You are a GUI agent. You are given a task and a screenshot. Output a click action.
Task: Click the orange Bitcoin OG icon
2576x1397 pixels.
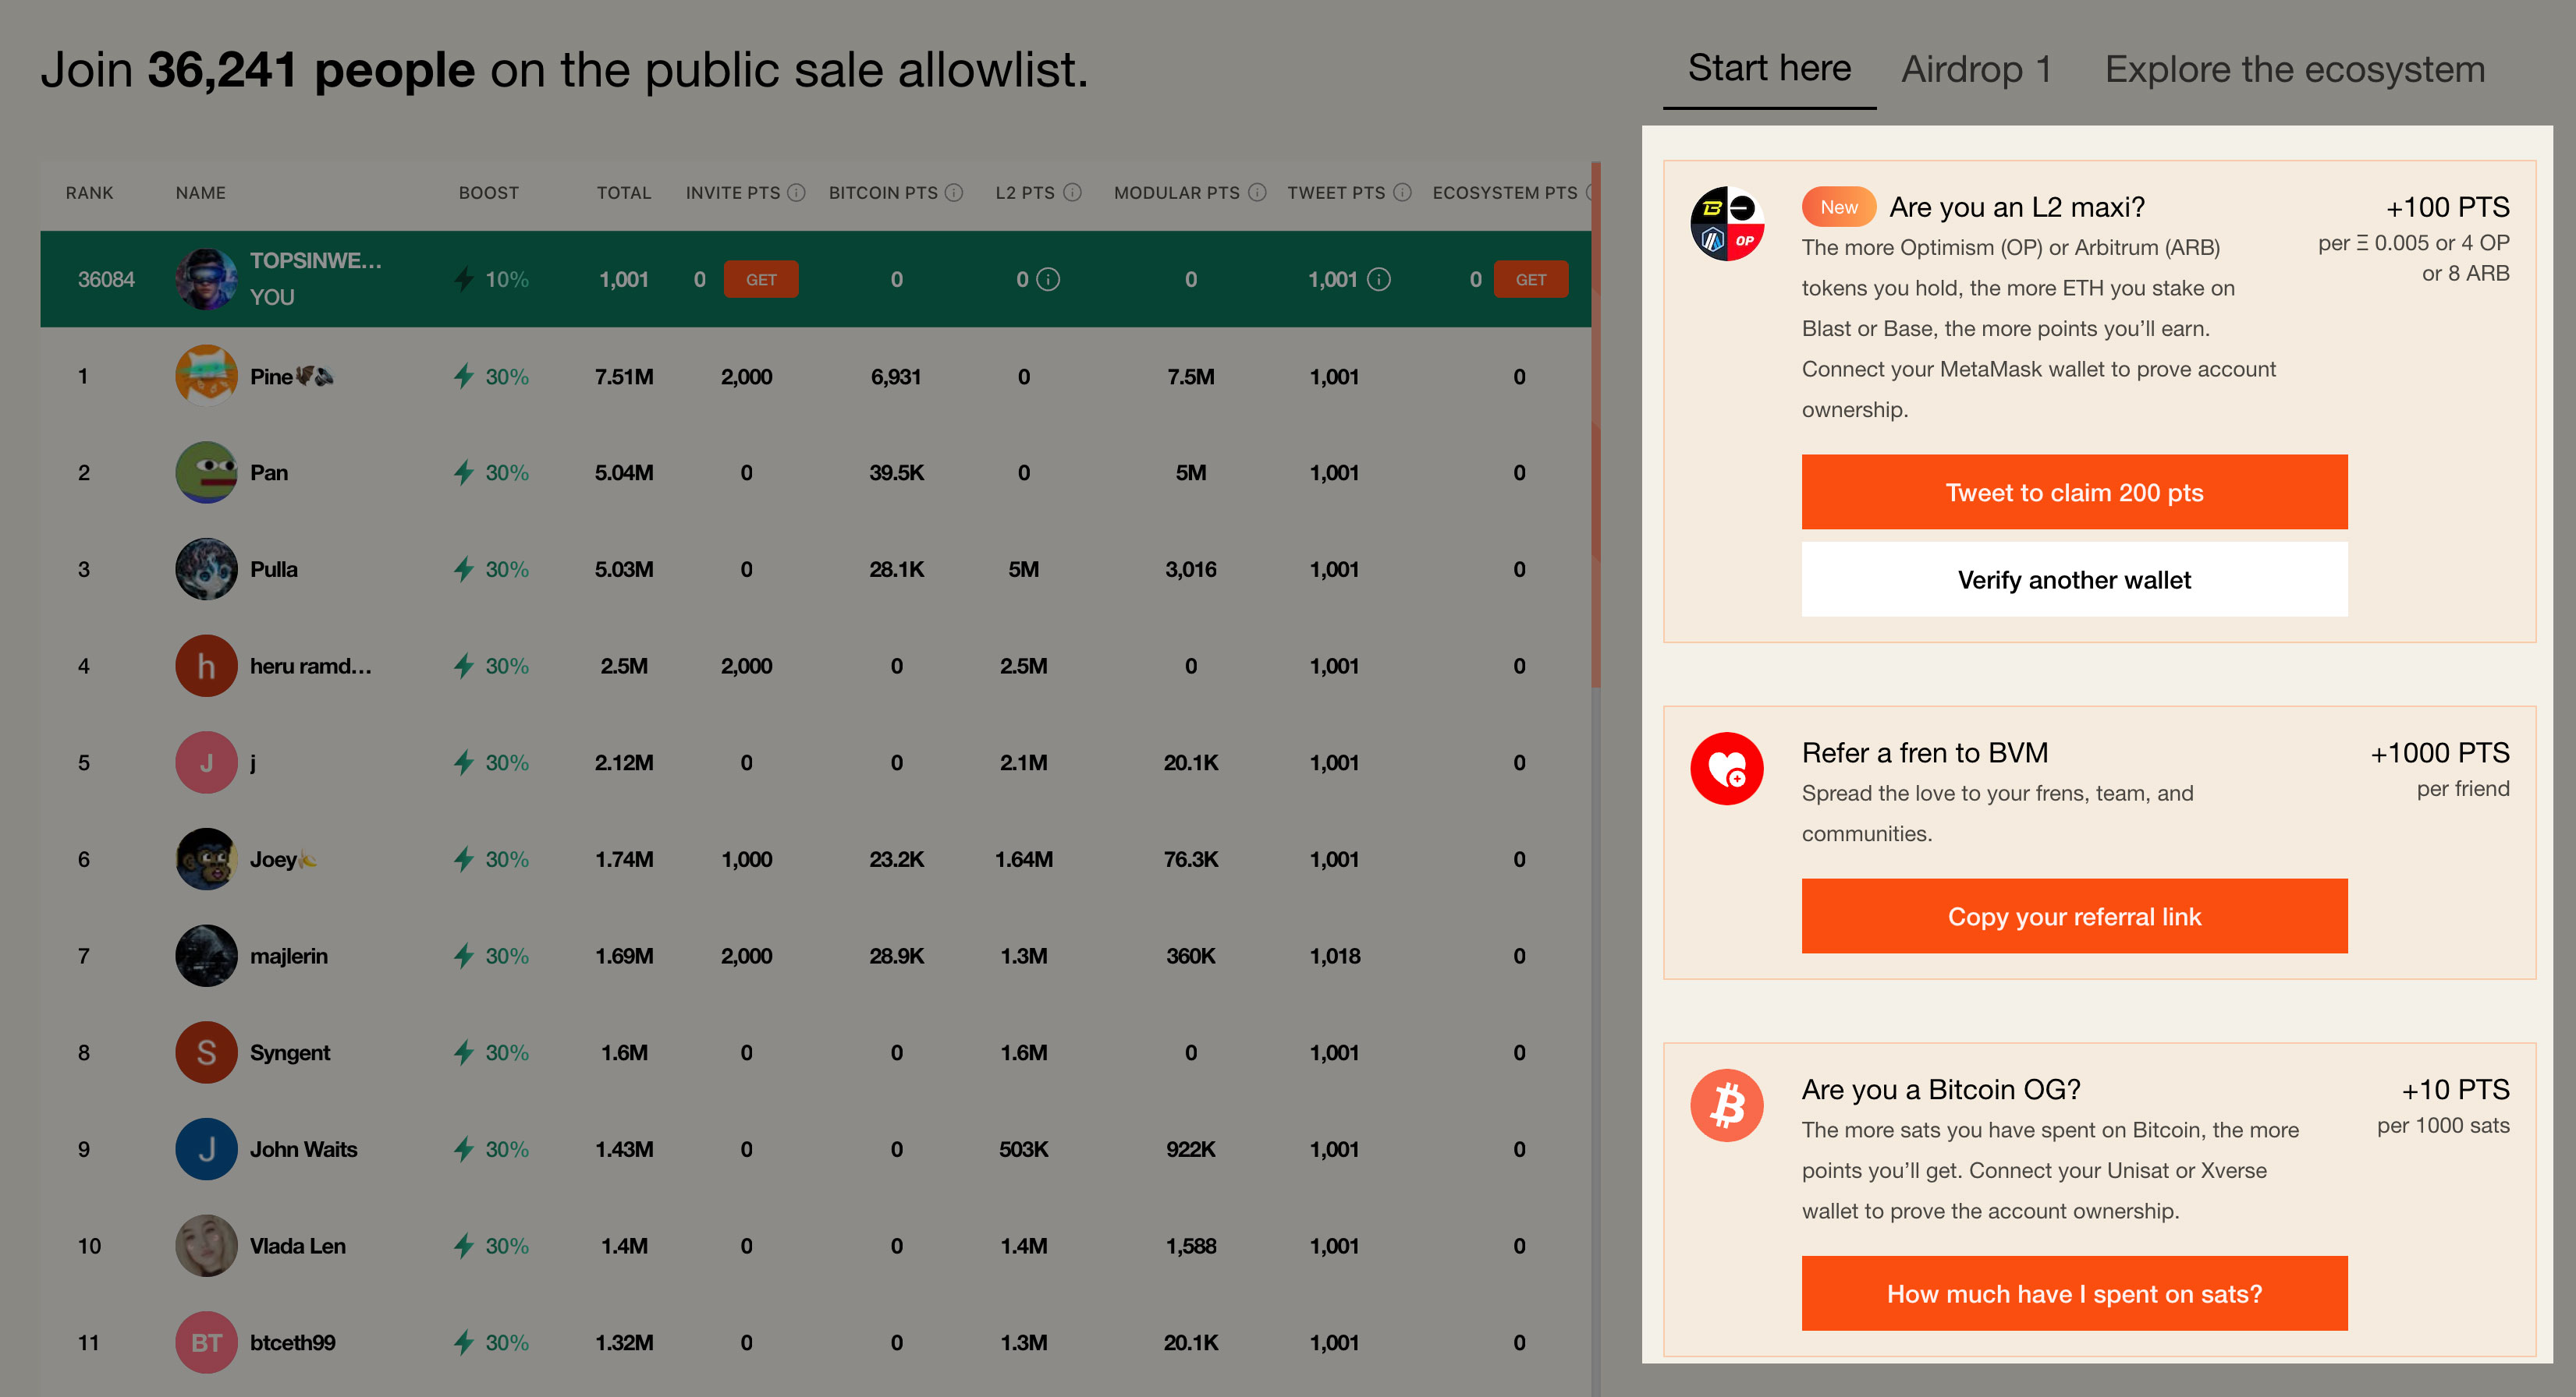(x=1727, y=1105)
